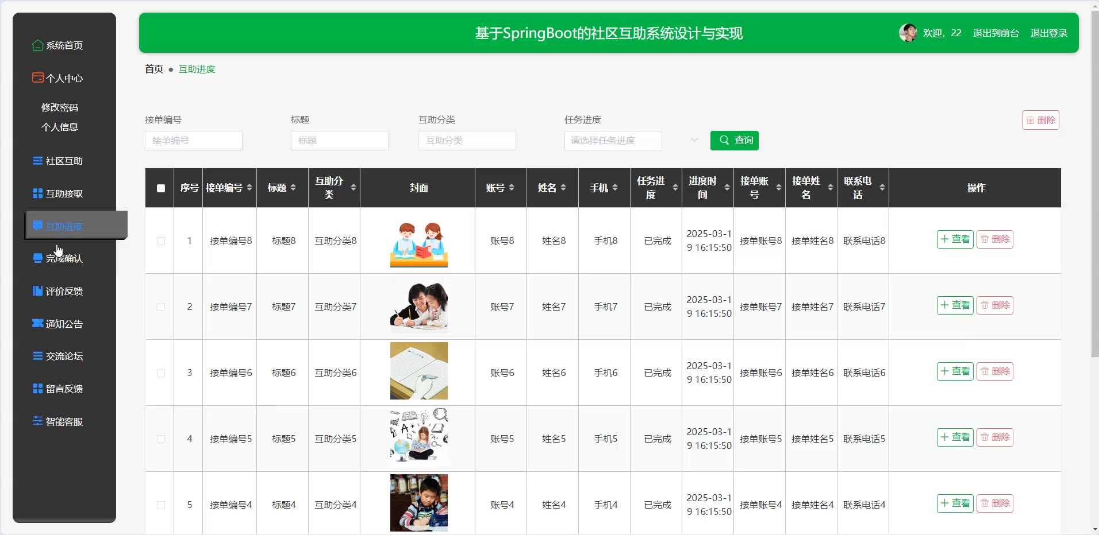Viewport: 1099px width, 535px height.
Task: Click the 交流论坛 list icon
Action: coord(38,356)
